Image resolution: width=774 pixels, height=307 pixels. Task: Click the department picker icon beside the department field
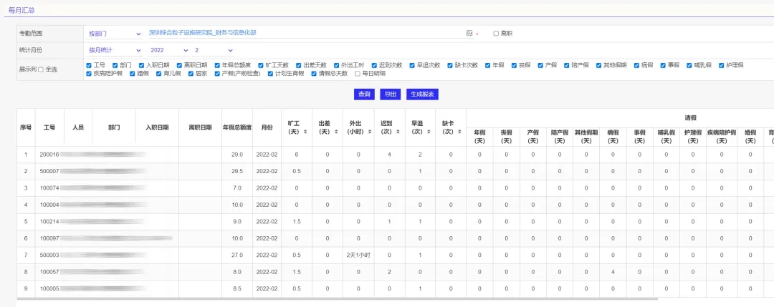click(x=469, y=34)
